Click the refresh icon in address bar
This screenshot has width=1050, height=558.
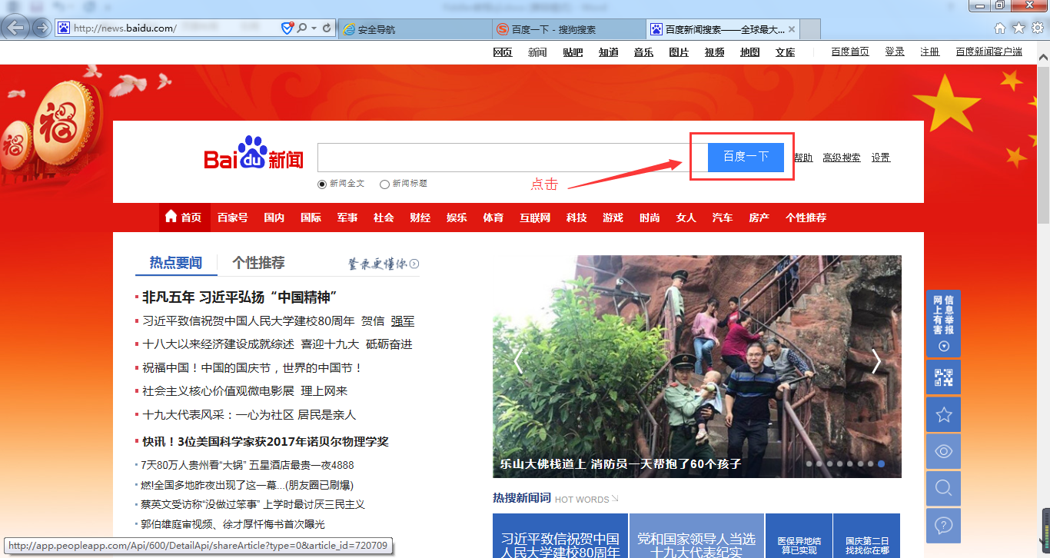327,28
